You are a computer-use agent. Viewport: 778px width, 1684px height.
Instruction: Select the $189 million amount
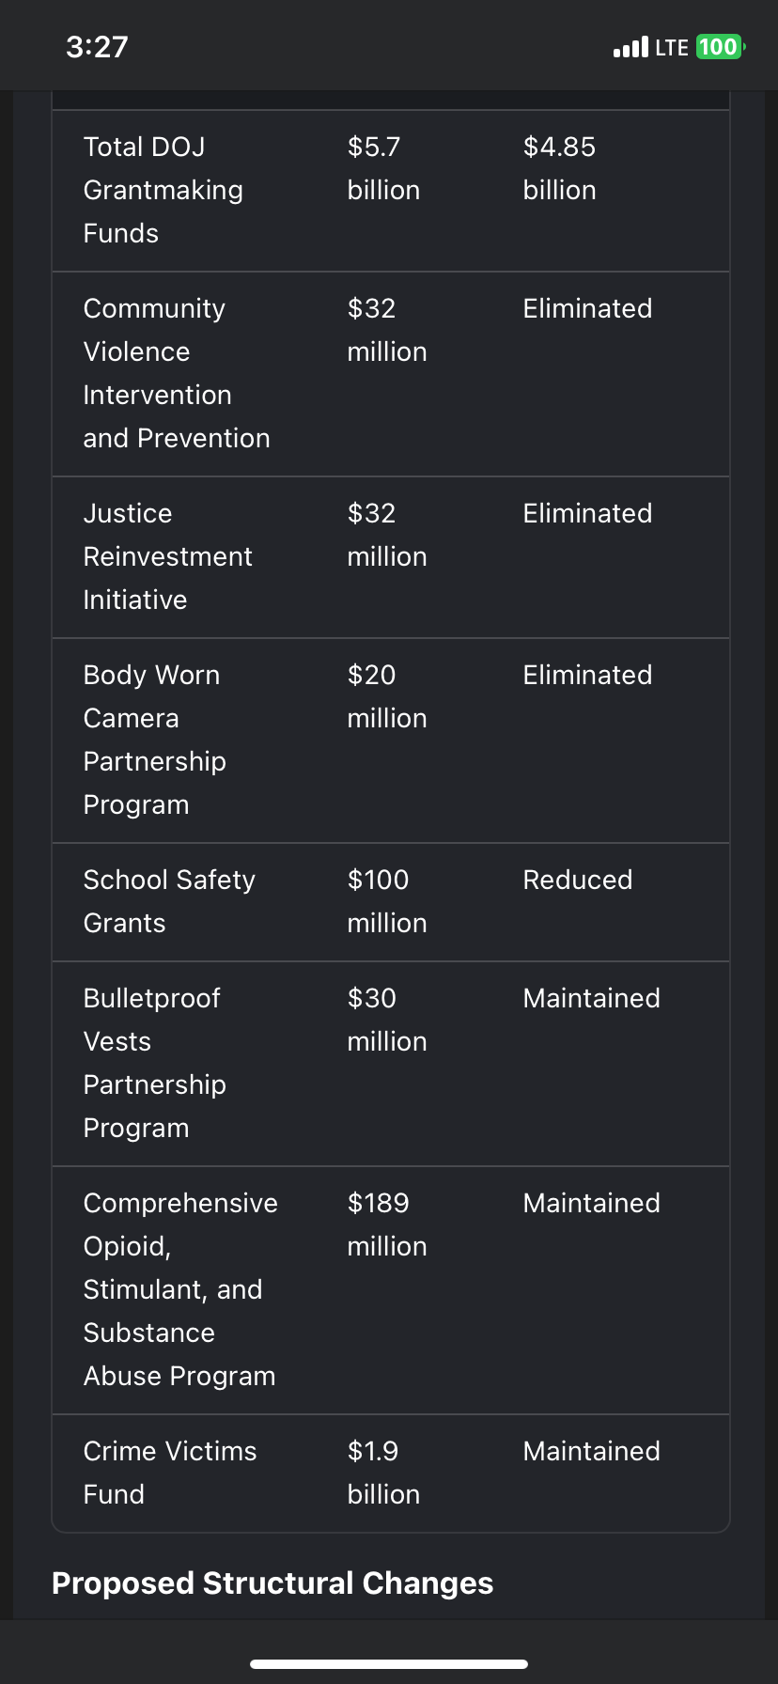click(386, 1224)
